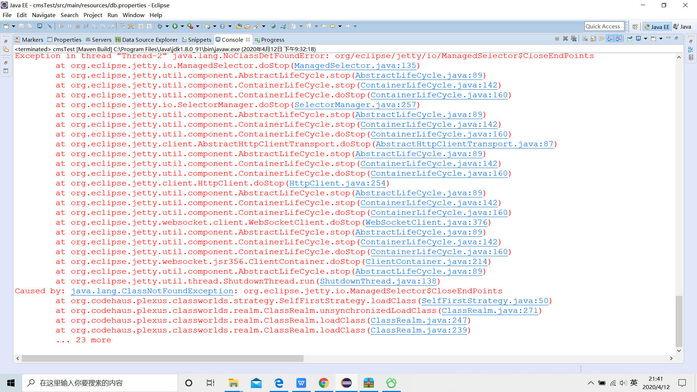The image size is (697, 392).
Task: Expand the Search dropdown arrow
Action: pyautogui.click(x=264, y=26)
